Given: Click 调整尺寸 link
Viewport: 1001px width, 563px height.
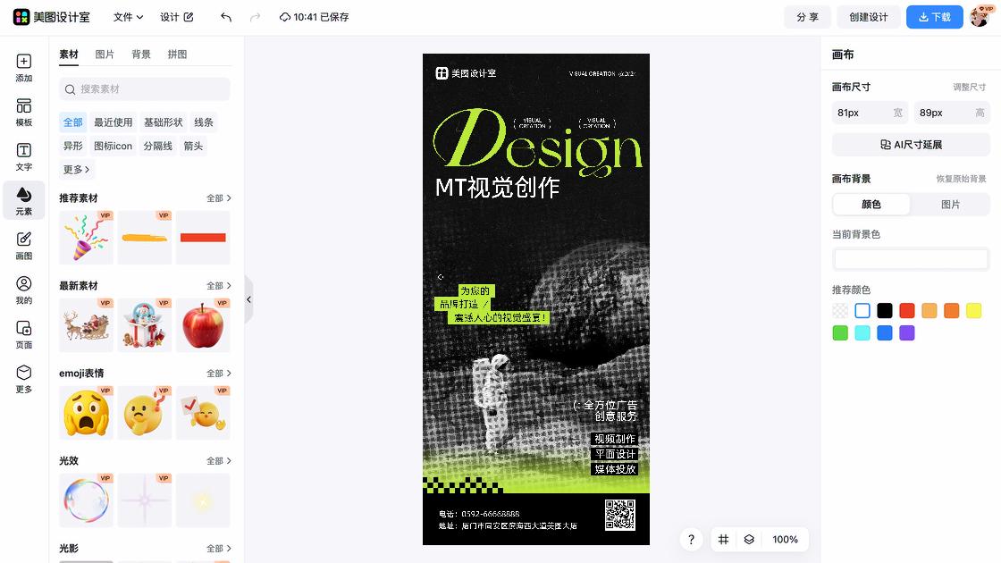Looking at the screenshot, I should point(970,88).
